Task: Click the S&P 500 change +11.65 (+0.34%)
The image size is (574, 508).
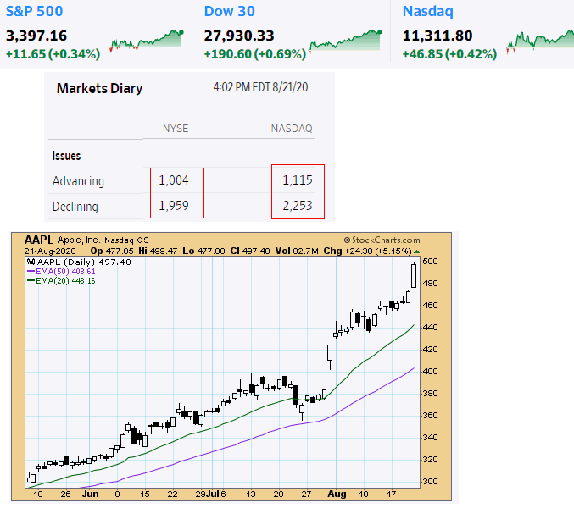Action: 53,54
